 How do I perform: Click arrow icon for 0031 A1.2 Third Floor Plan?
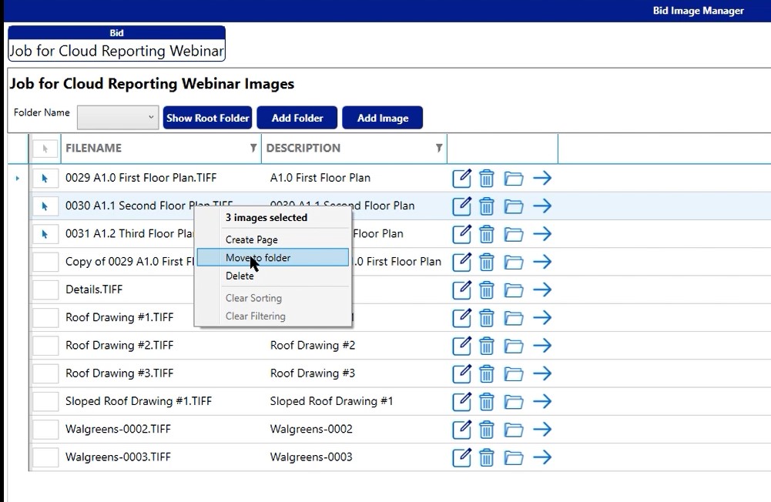(x=542, y=234)
